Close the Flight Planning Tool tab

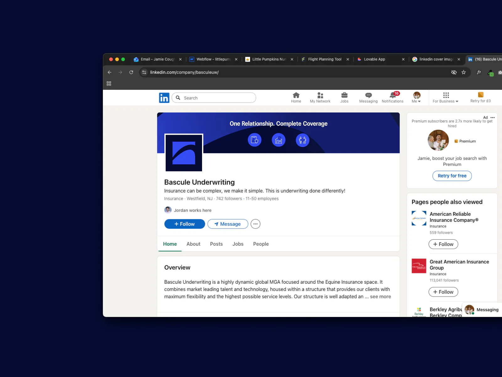[348, 59]
